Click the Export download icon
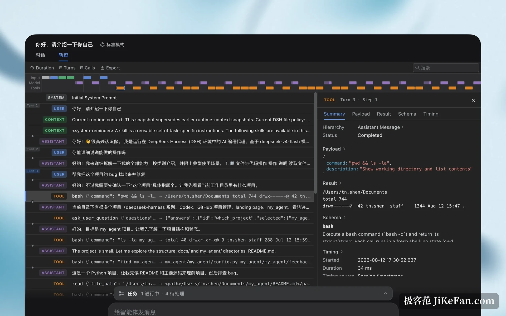Image resolution: width=506 pixels, height=316 pixels. click(x=103, y=68)
